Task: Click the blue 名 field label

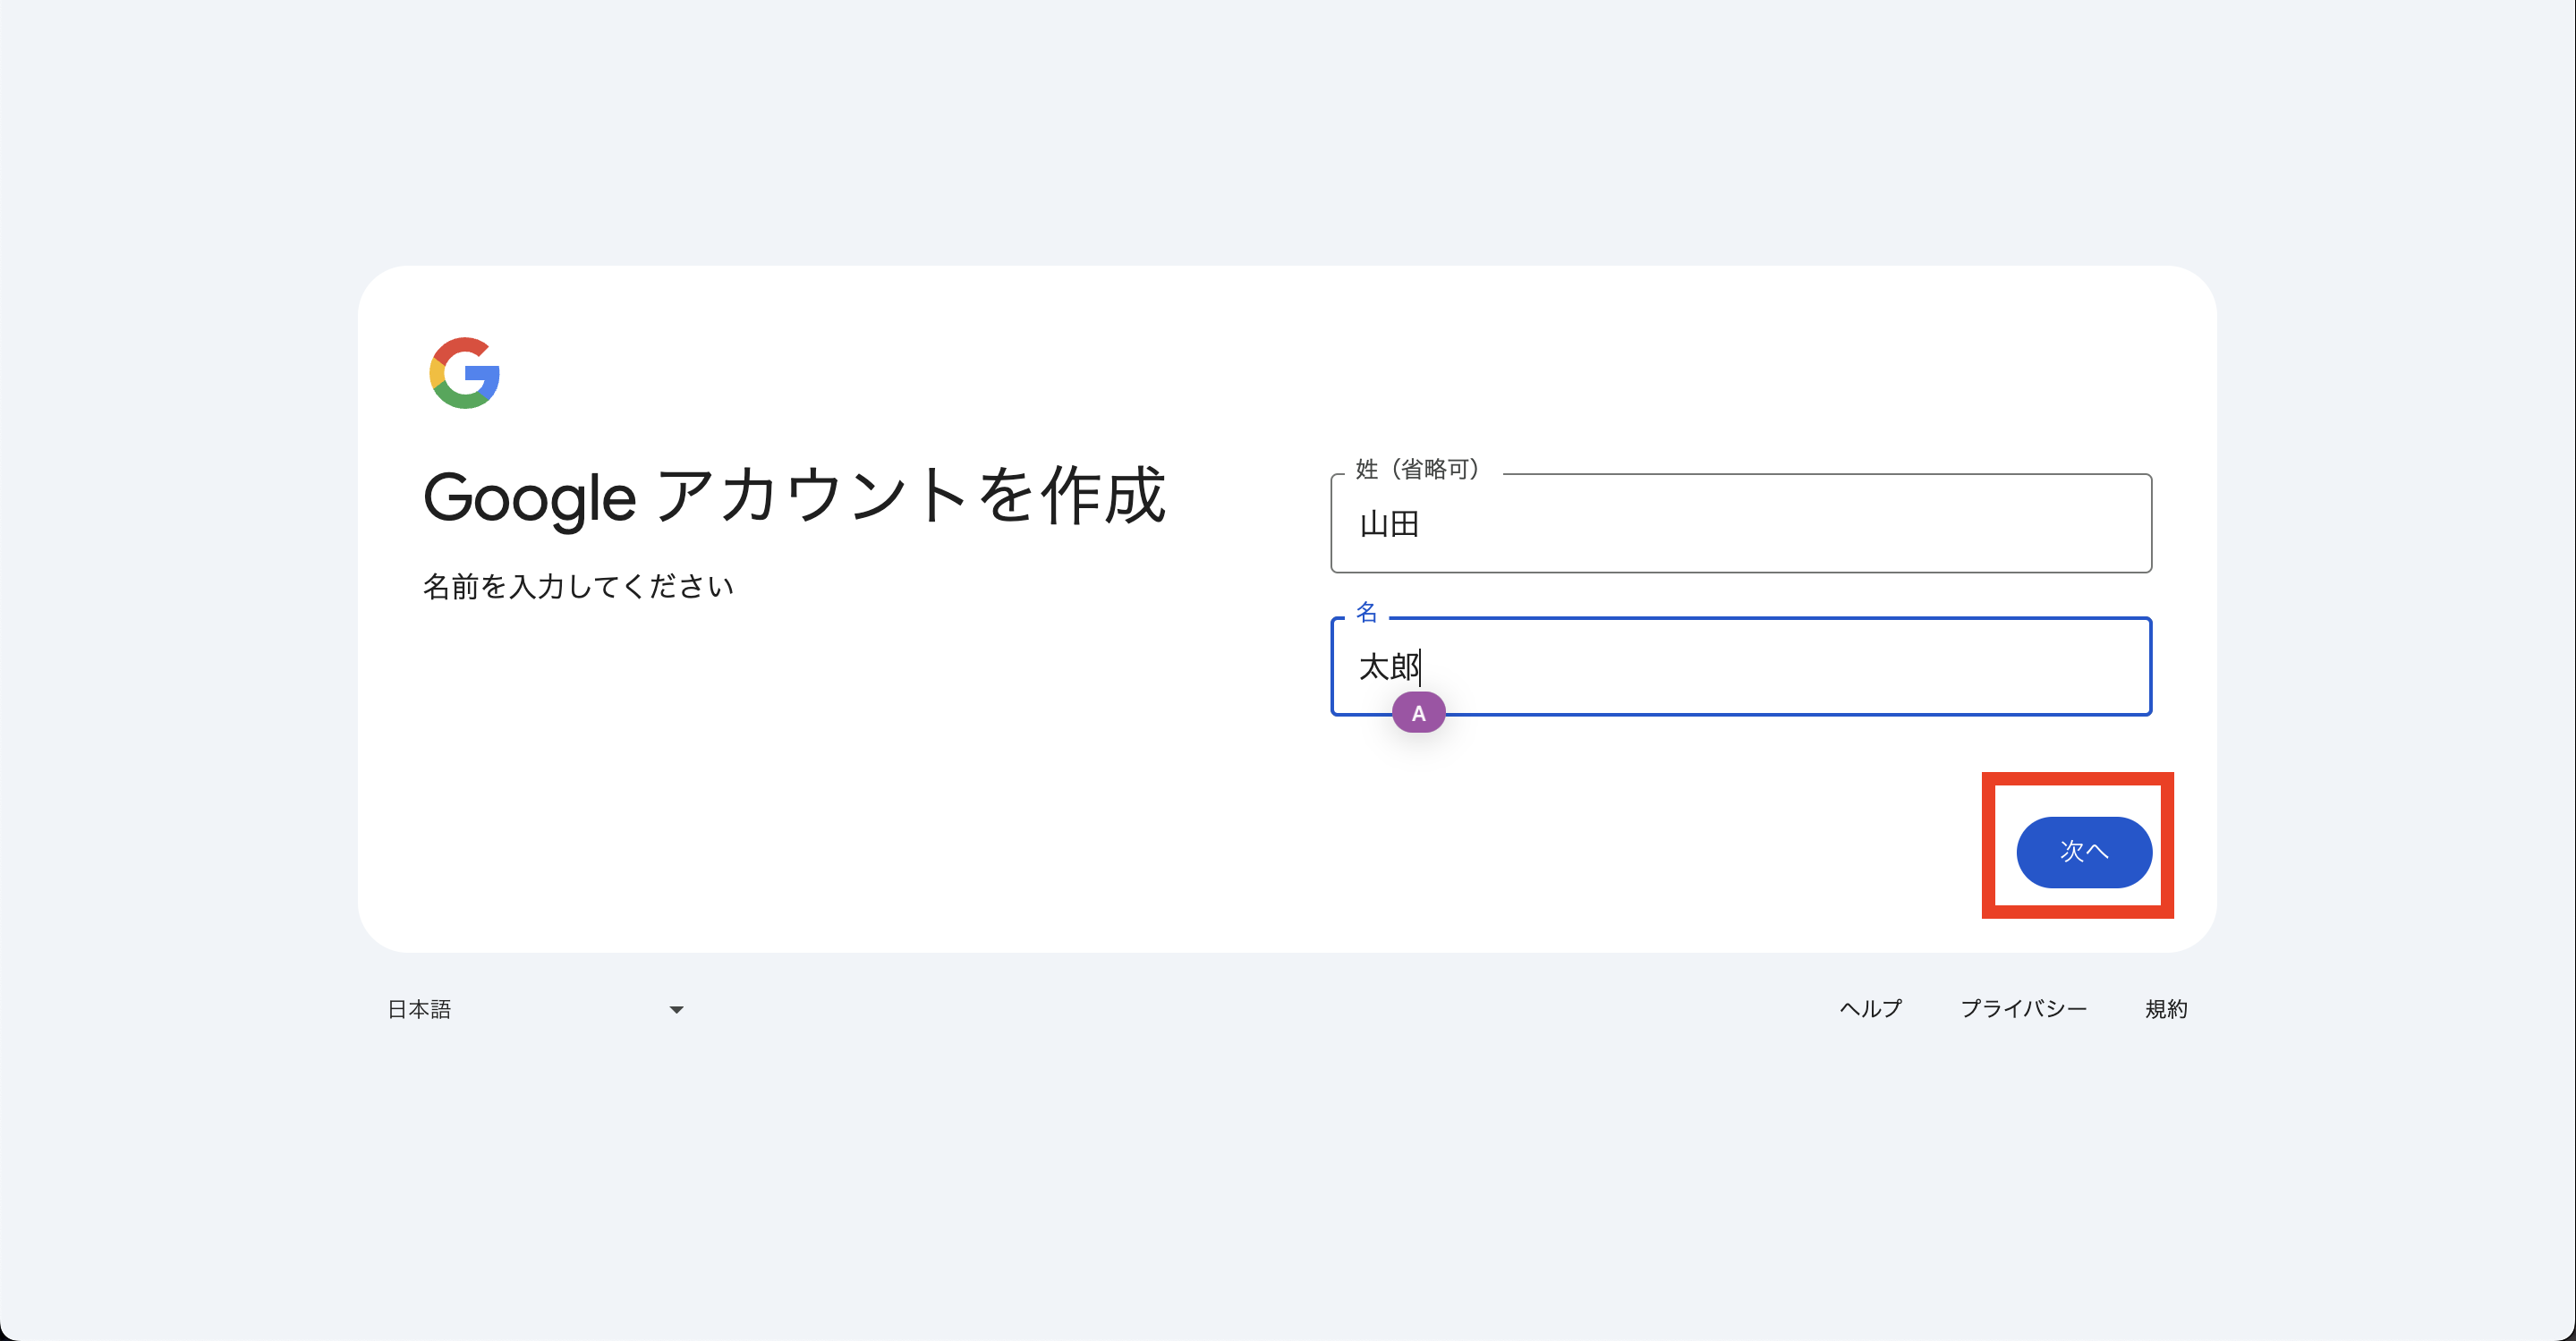Action: [1366, 612]
